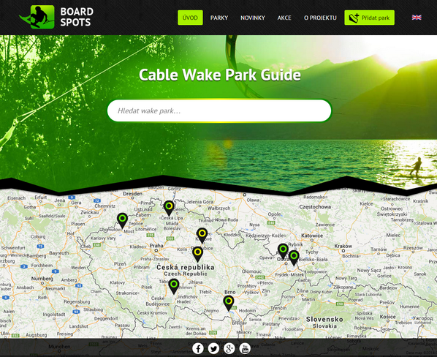Viewport: 437px width, 357px height.
Task: Click the Kraków label on the map
Action: click(x=343, y=246)
